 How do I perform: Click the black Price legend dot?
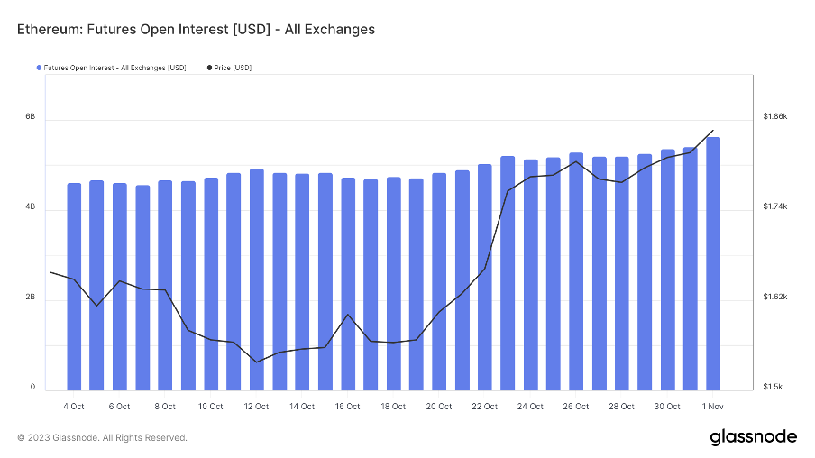[209, 68]
